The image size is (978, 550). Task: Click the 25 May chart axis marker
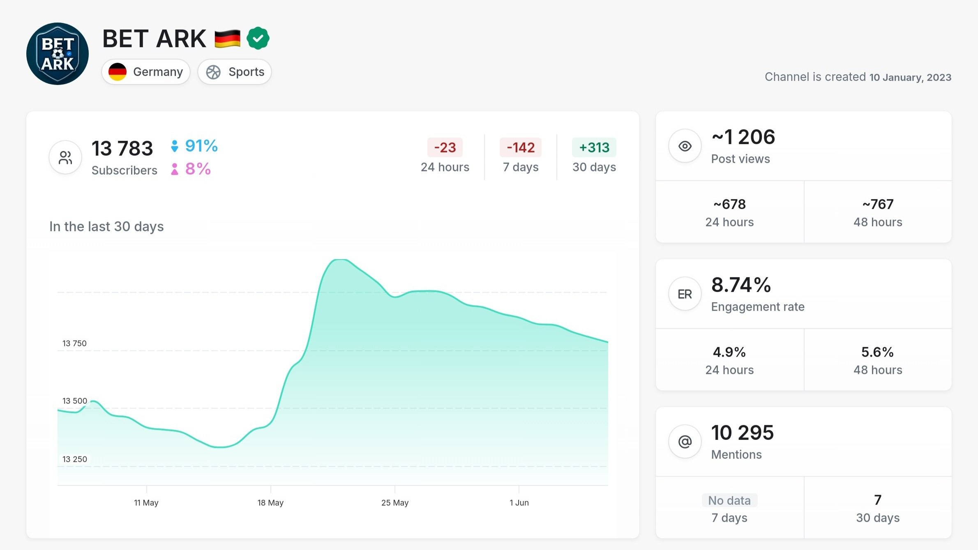tap(395, 502)
